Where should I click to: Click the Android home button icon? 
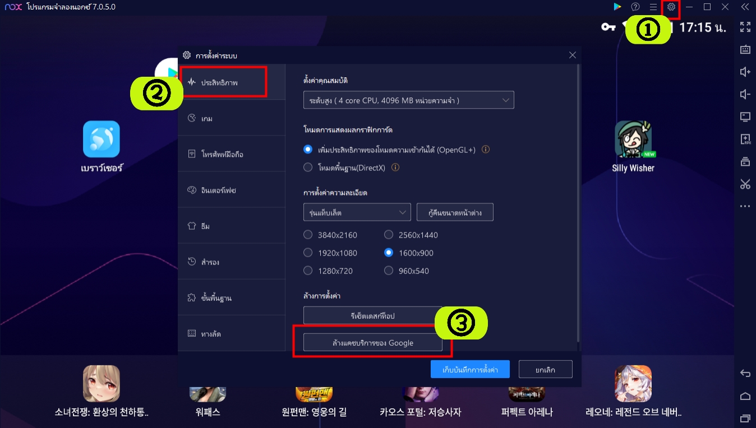745,396
